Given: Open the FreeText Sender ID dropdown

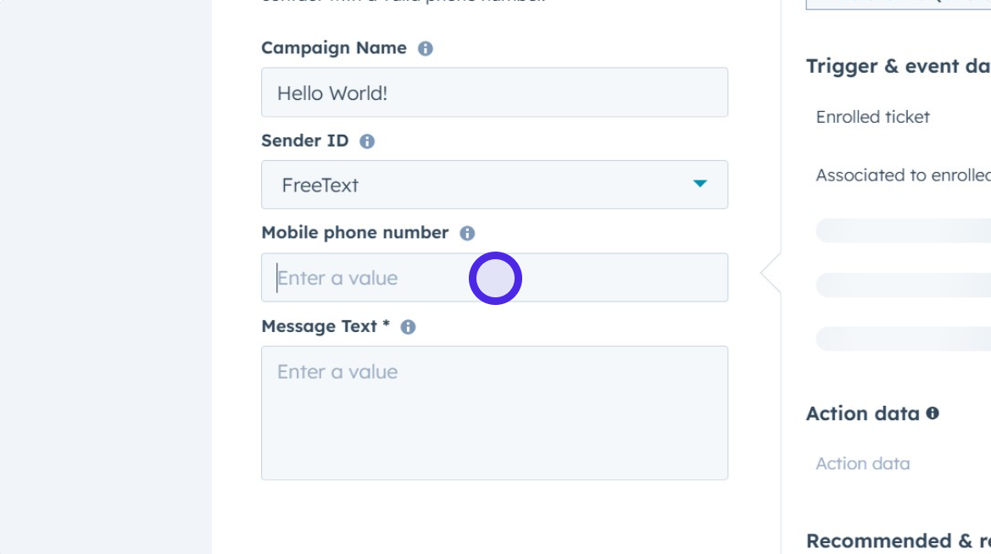Looking at the screenshot, I should [493, 185].
